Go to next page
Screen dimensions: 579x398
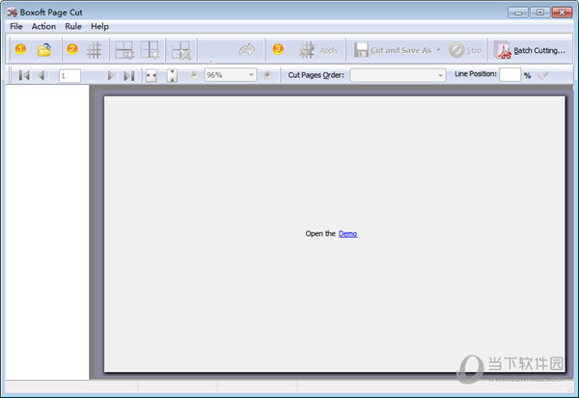[110, 75]
